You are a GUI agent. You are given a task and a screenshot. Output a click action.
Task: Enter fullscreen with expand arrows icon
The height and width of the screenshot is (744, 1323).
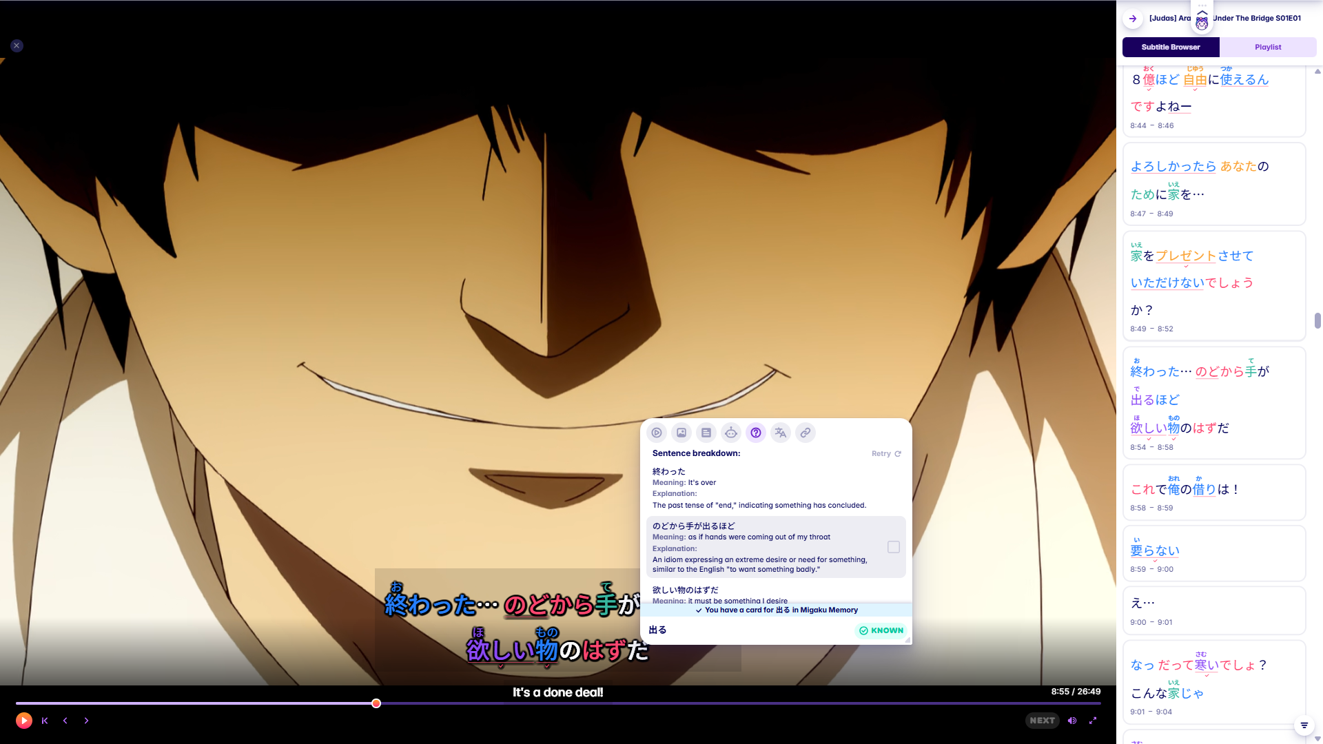pyautogui.click(x=1093, y=721)
